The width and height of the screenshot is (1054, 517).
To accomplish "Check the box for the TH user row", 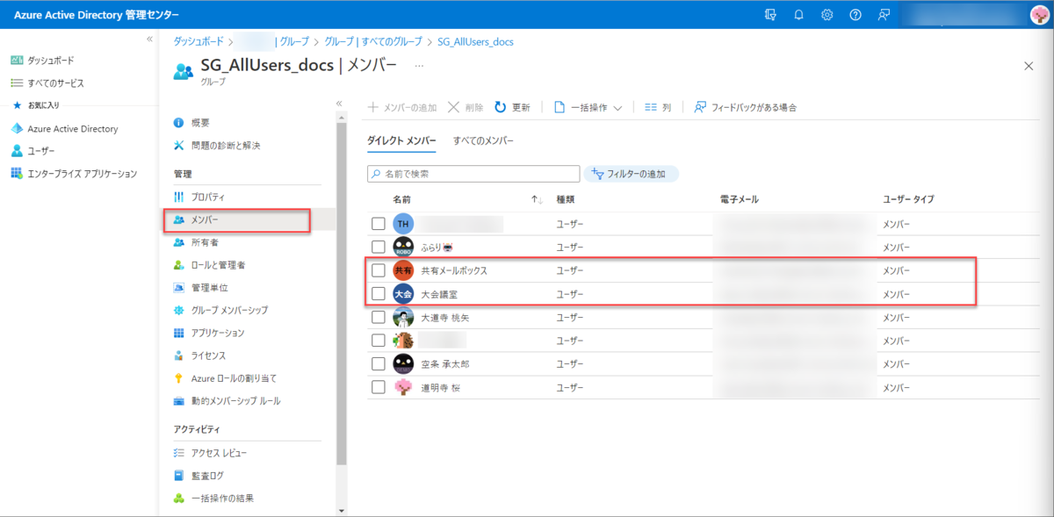I will pyautogui.click(x=379, y=224).
